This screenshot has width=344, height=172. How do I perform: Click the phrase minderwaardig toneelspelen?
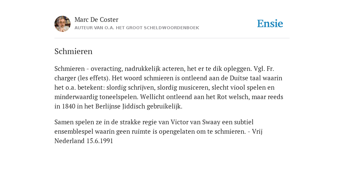click(x=96, y=97)
